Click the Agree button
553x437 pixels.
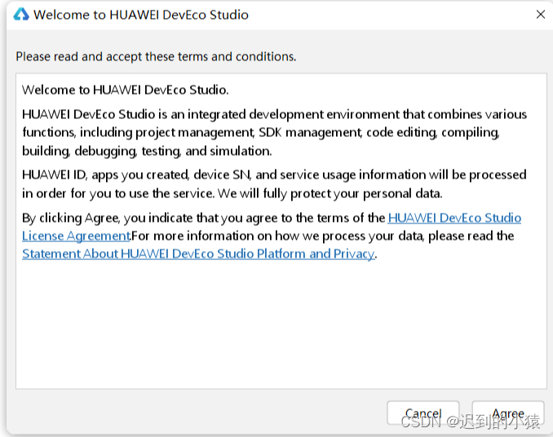click(508, 413)
